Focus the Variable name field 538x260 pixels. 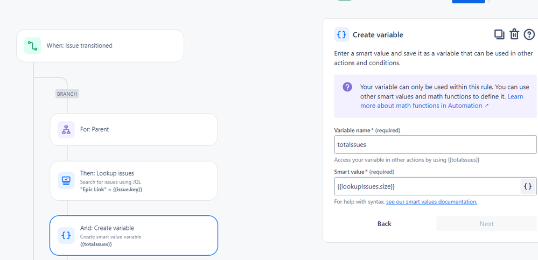click(435, 144)
